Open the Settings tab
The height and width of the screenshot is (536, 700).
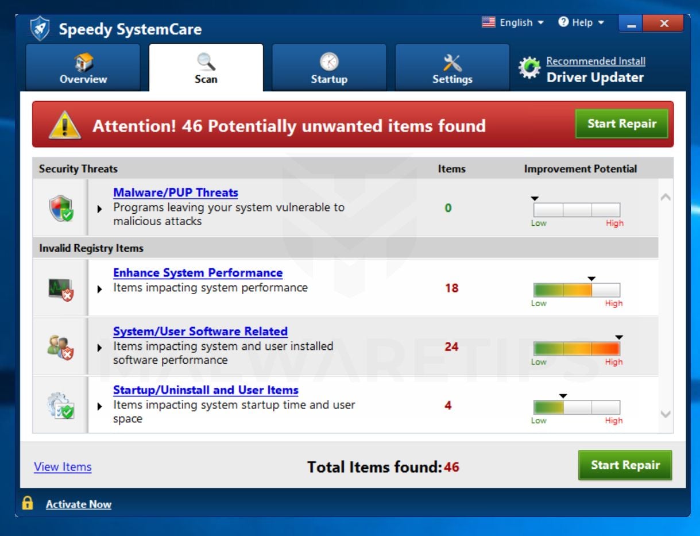pos(452,67)
